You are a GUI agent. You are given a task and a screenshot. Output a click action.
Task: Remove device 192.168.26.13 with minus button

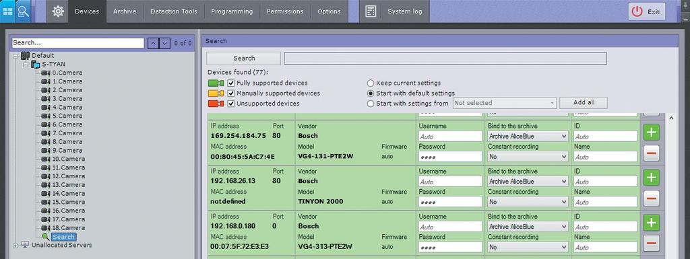(x=652, y=199)
